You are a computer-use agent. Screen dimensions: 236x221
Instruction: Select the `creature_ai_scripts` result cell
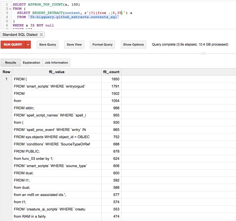tap(57, 209)
